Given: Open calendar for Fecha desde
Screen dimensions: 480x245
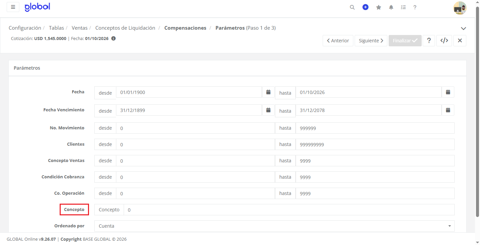Looking at the screenshot, I should (x=268, y=92).
